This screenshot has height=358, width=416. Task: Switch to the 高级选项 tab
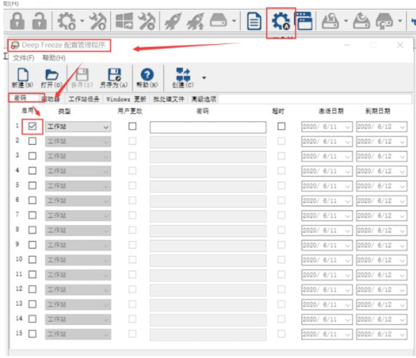(x=204, y=99)
